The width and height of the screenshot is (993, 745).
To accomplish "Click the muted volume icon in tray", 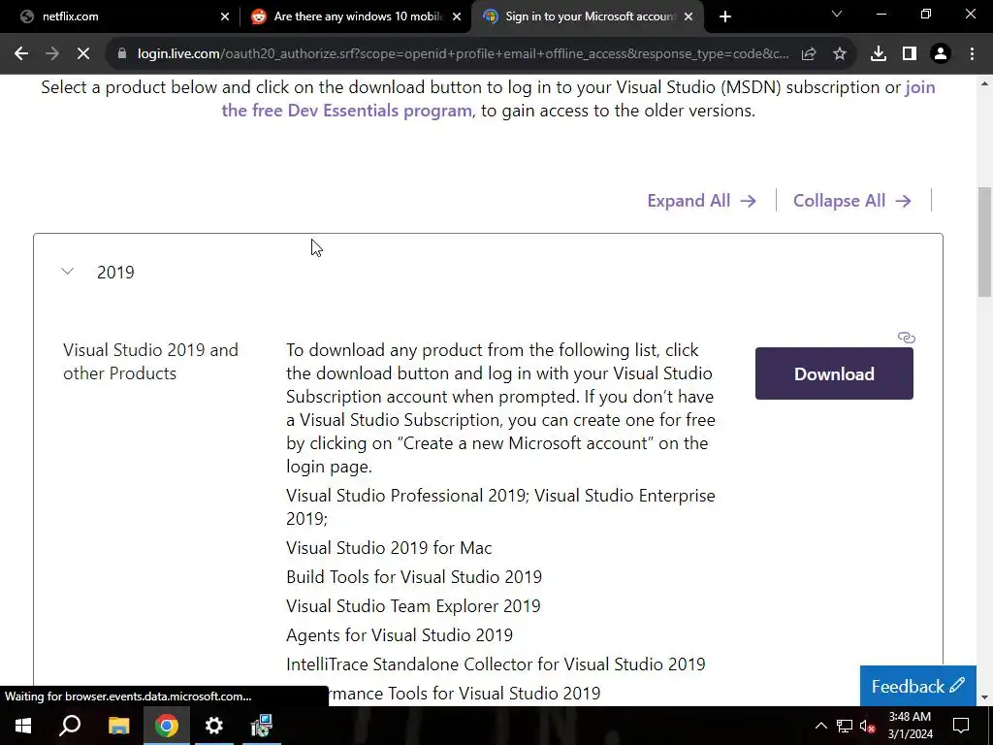I will pos(868,726).
